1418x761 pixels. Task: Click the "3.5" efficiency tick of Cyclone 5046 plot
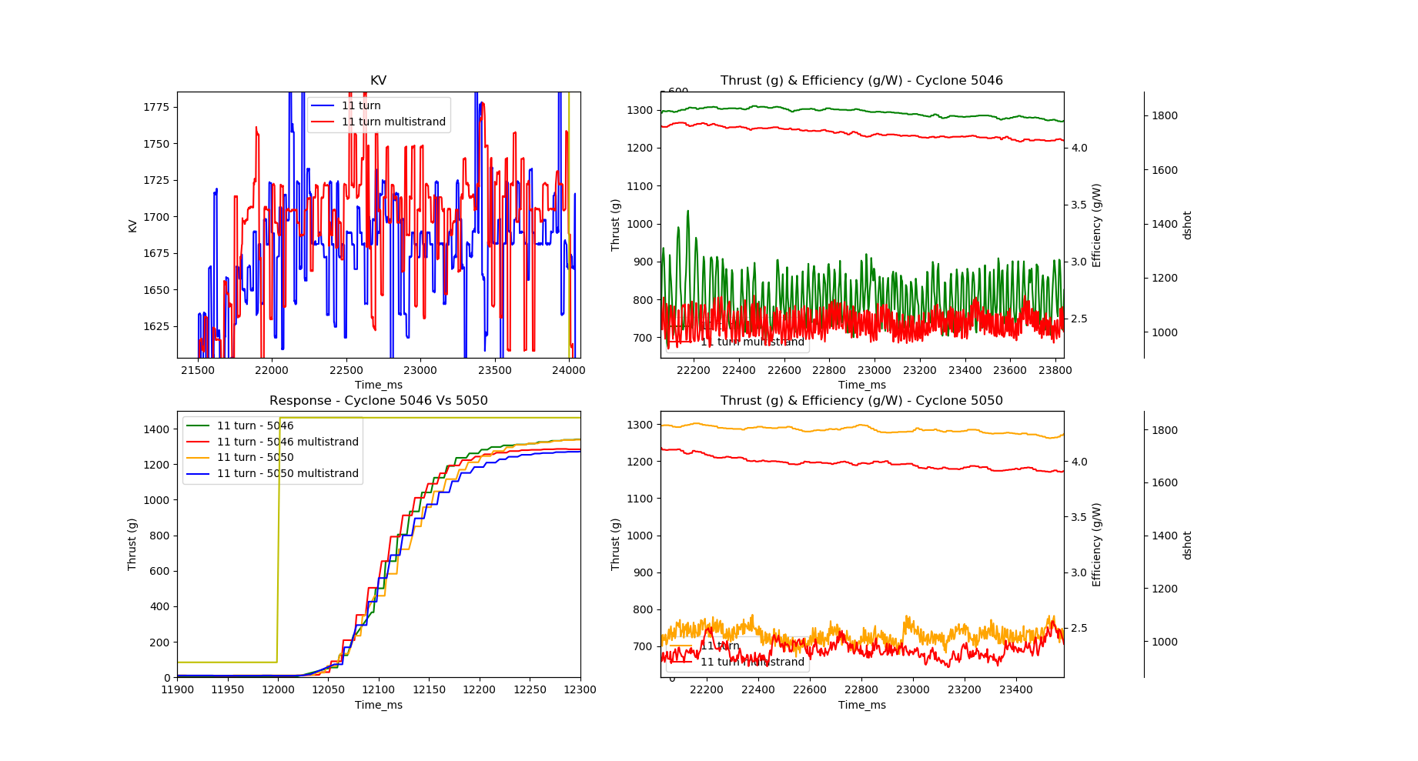pyautogui.click(x=1079, y=205)
